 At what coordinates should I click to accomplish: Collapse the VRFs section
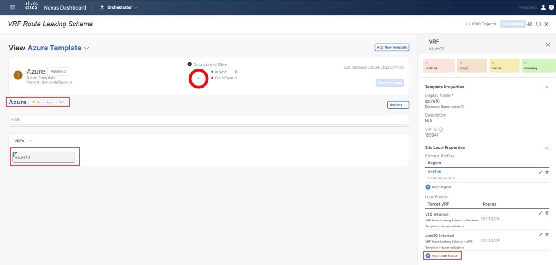coord(30,141)
